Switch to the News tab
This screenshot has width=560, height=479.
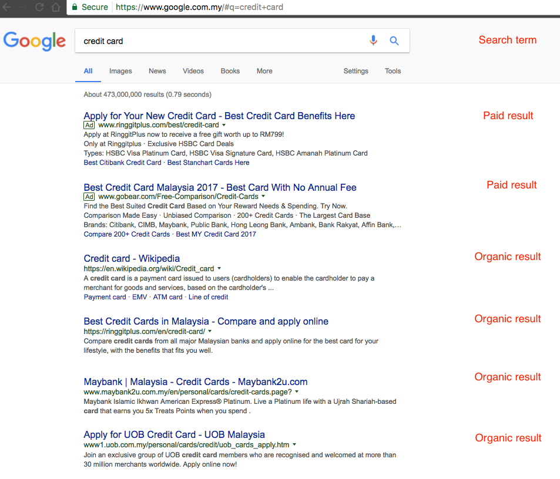pos(157,70)
